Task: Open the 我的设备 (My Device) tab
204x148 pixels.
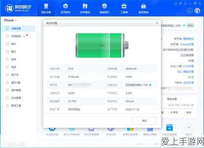Action: click(x=46, y=9)
